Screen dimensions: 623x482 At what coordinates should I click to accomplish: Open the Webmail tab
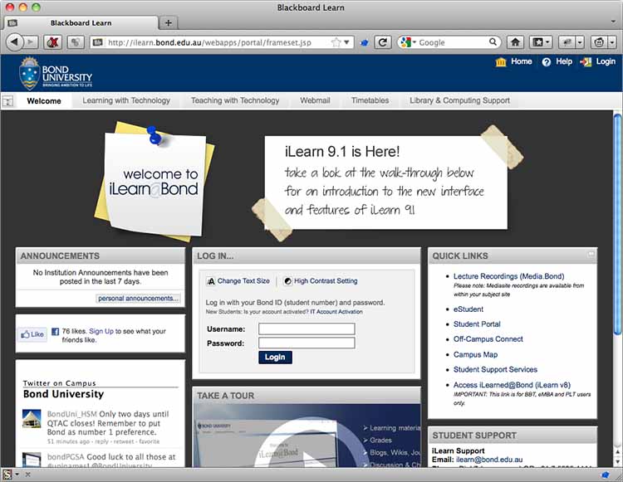click(x=315, y=100)
